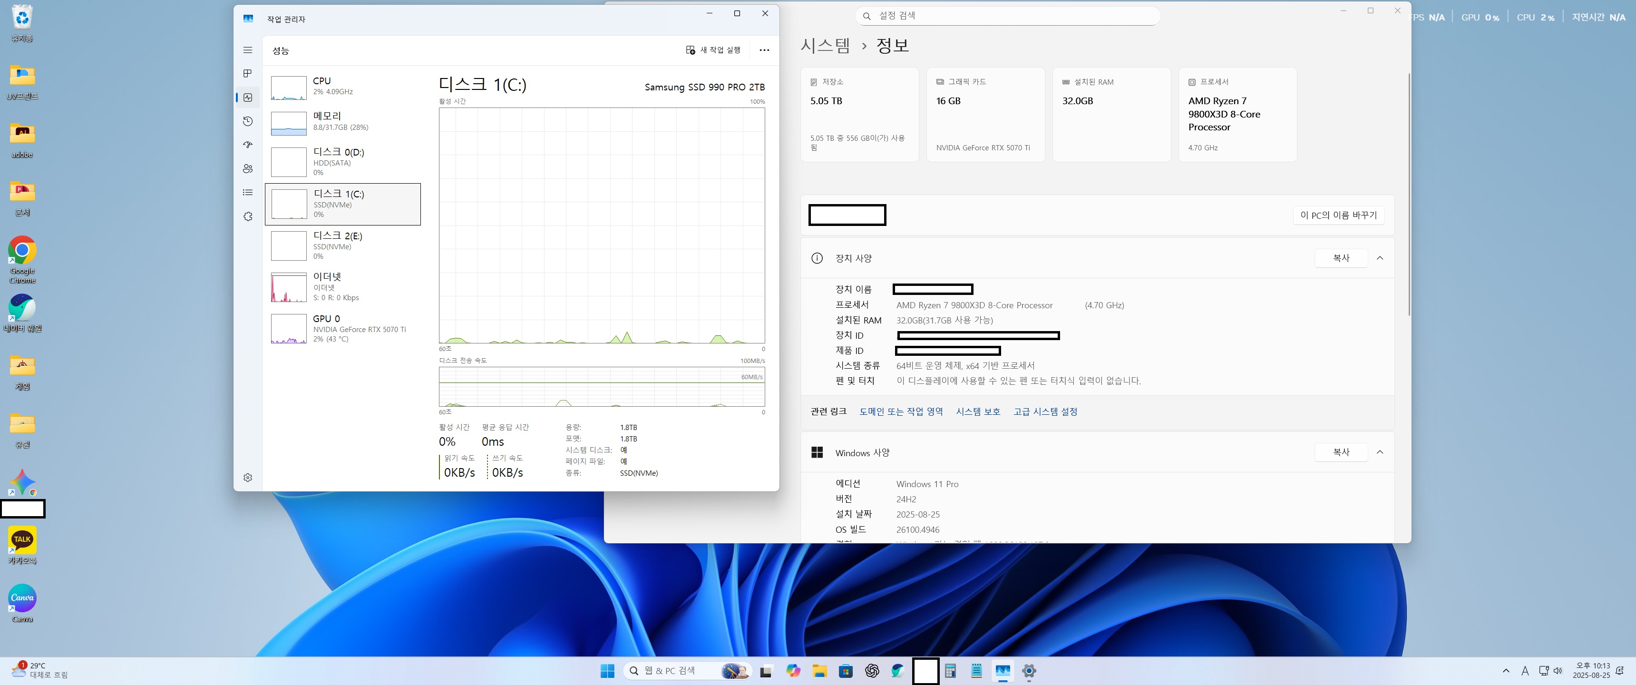Select 디스크 2(E:) SSD entry
The height and width of the screenshot is (685, 1636).
[x=343, y=246]
